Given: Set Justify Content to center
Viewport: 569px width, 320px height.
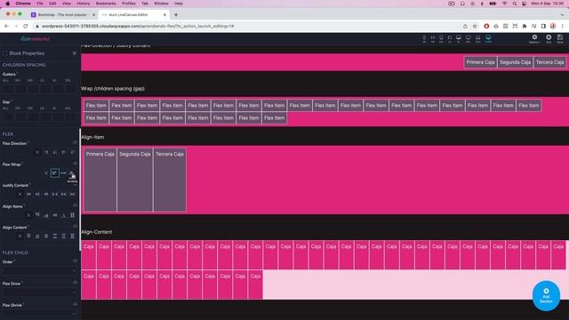Looking at the screenshot, I should tap(46, 195).
